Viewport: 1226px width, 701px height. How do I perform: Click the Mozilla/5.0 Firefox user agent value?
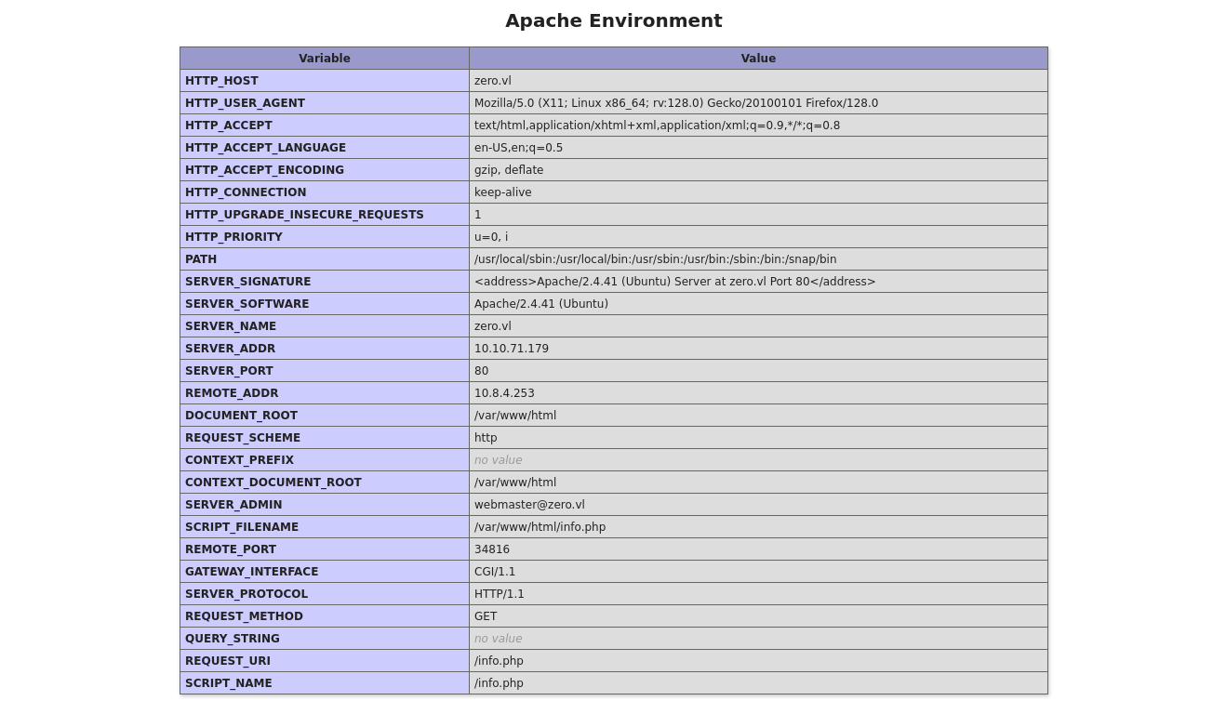676,103
